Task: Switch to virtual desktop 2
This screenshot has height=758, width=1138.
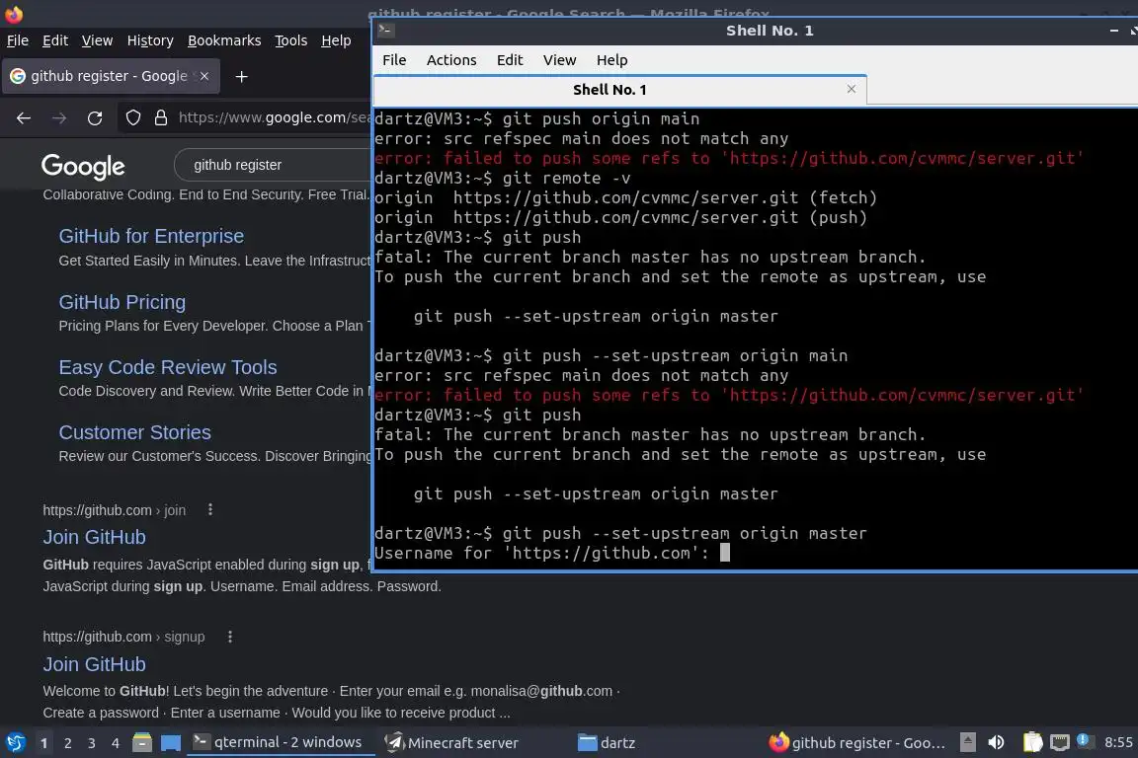Action: point(68,743)
